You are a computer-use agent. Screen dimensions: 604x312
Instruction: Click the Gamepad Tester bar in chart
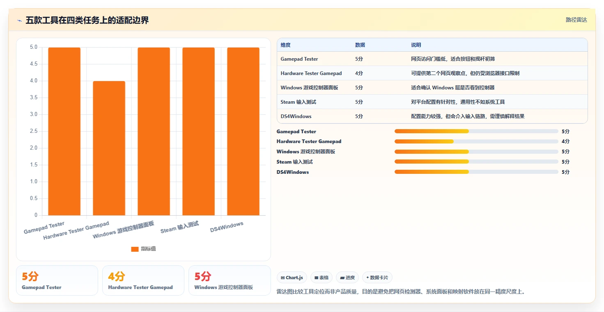[x=64, y=131]
